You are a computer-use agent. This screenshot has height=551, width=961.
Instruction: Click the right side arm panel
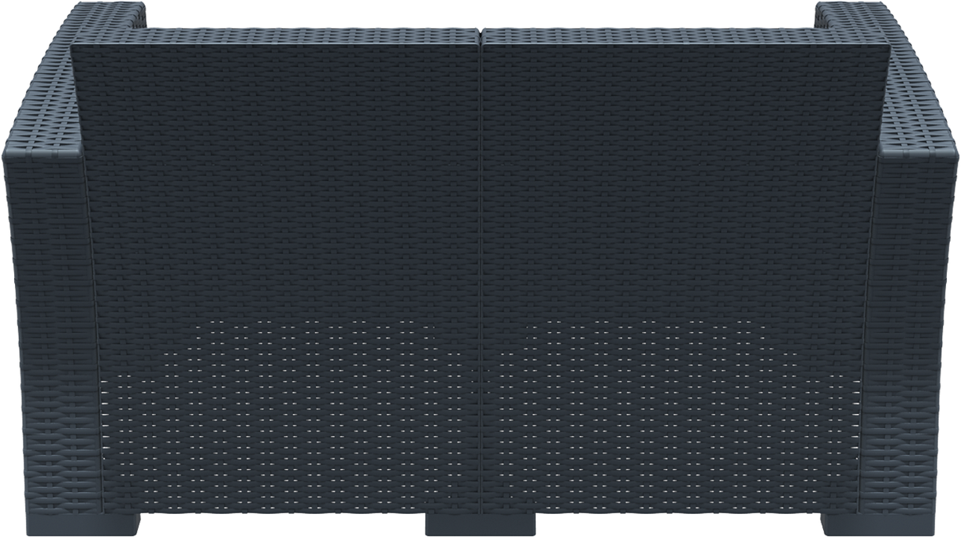pyautogui.click(x=918, y=315)
